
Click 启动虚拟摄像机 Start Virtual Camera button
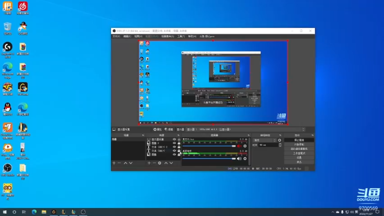299,149
